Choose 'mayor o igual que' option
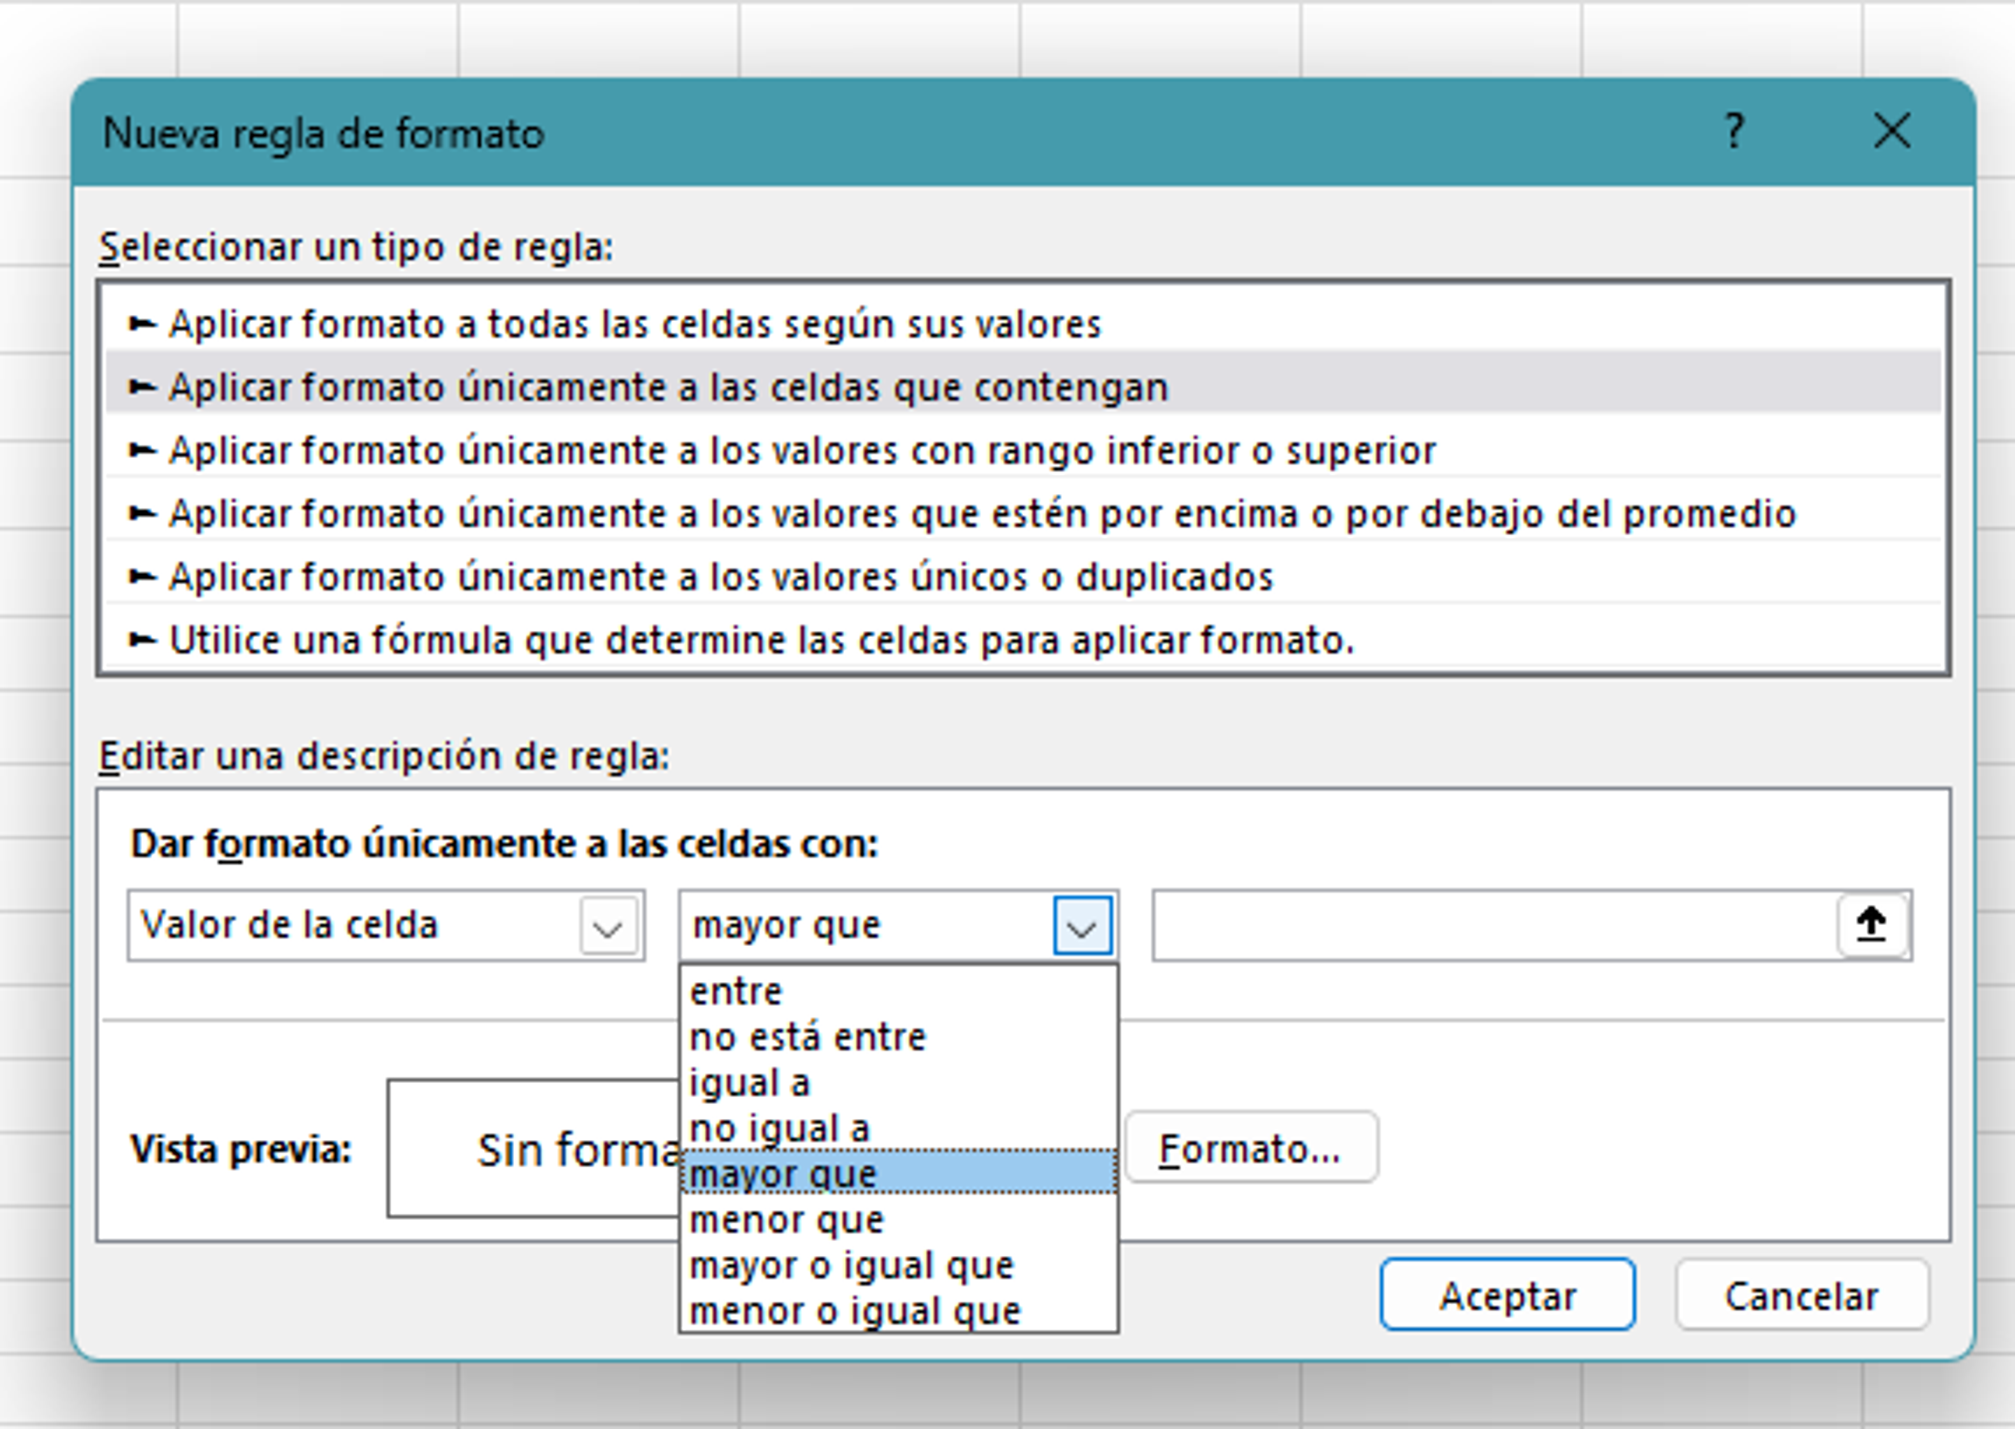2015x1429 pixels. pos(899,1265)
